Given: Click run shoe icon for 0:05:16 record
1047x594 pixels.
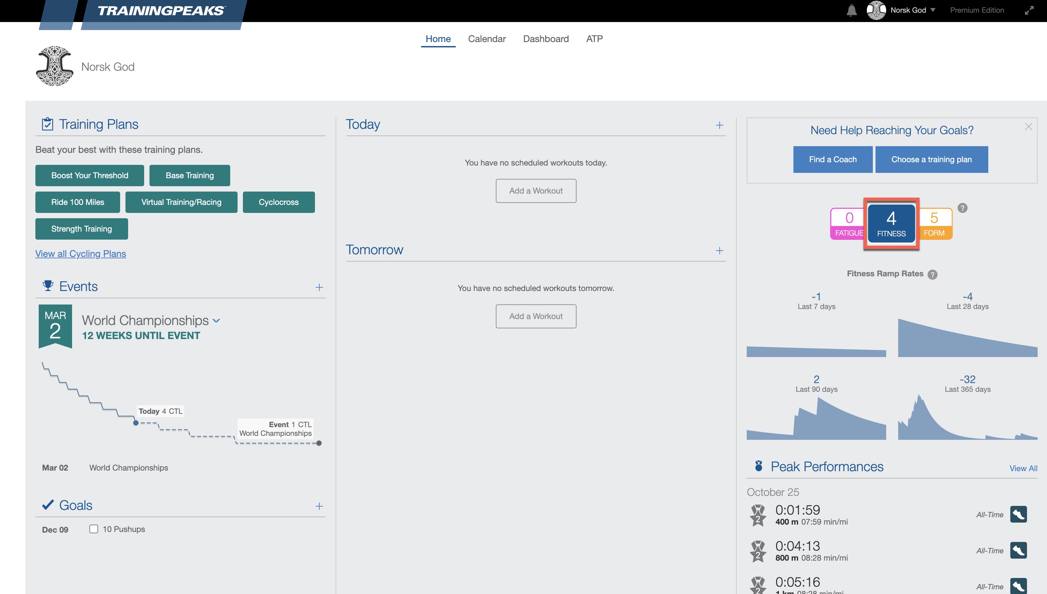Looking at the screenshot, I should pyautogui.click(x=1018, y=586).
